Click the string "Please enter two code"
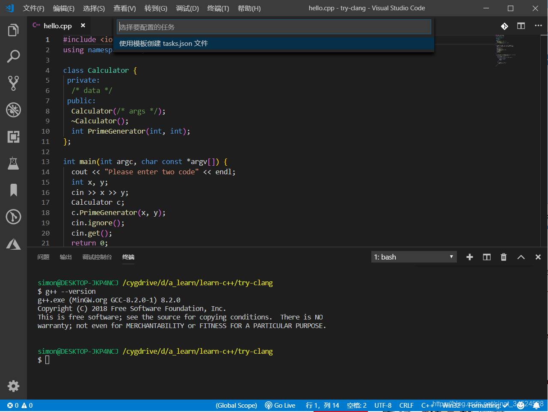Screen dimensions: 548x412 pos(151,172)
